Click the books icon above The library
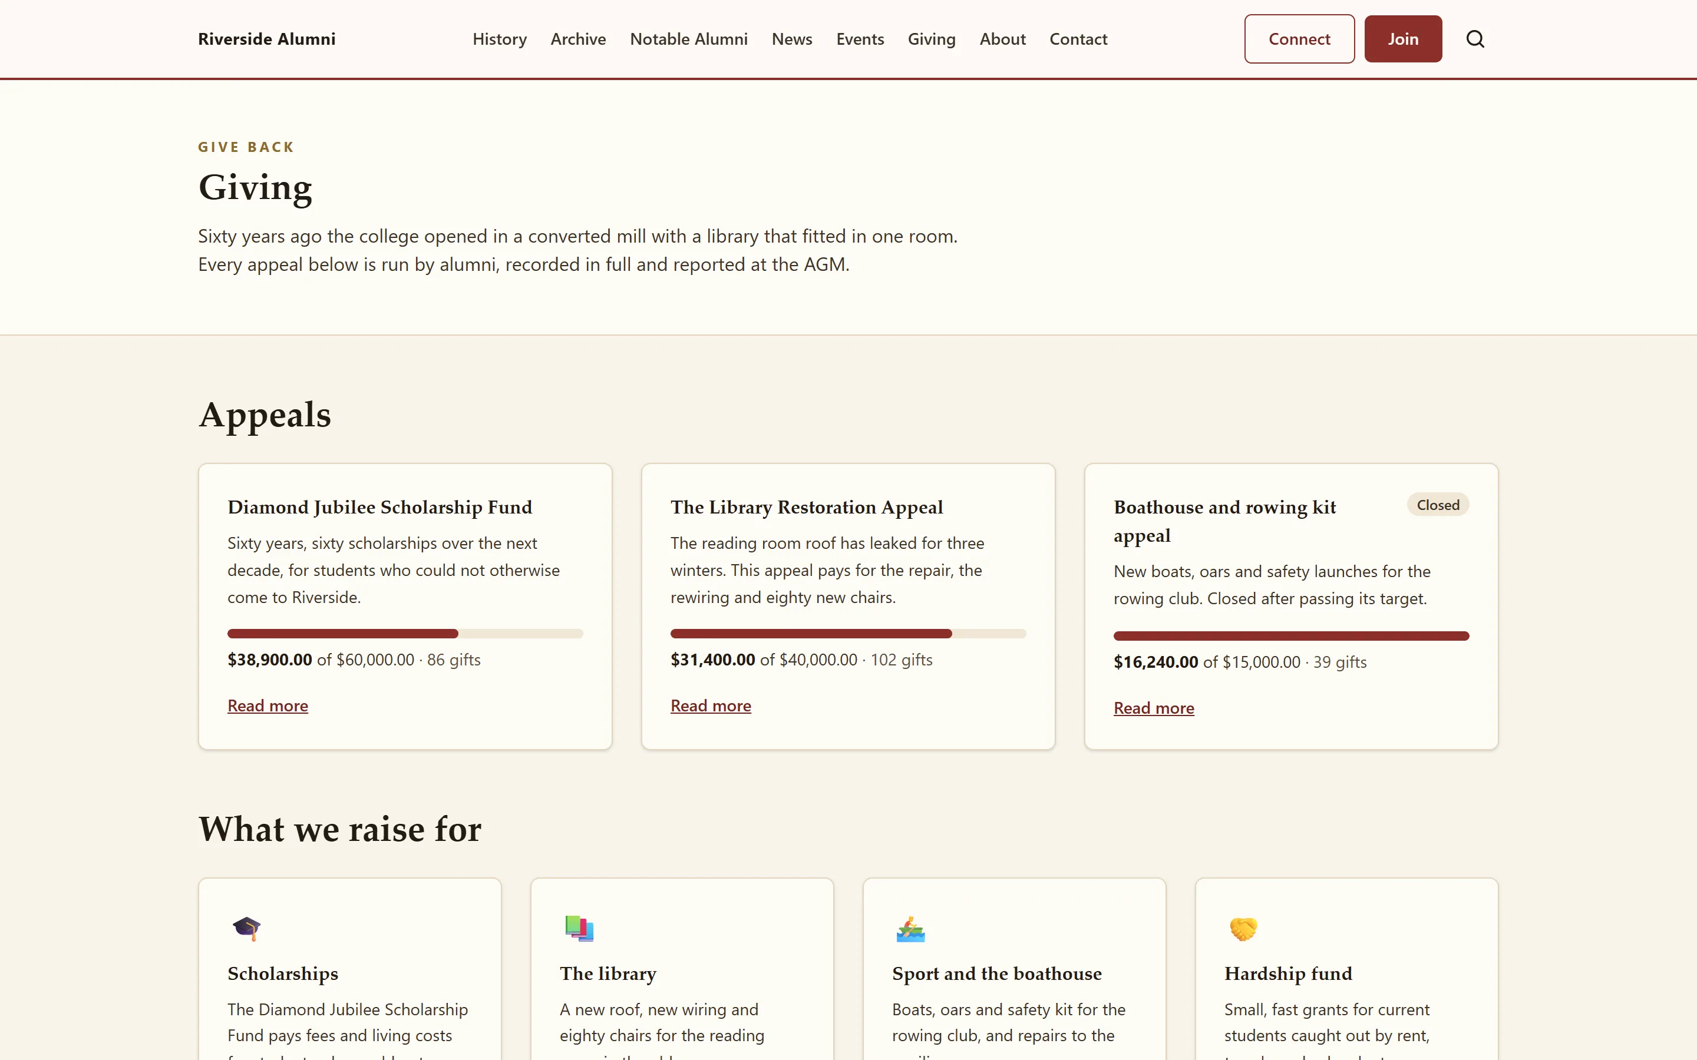Viewport: 1697px width, 1060px height. pyautogui.click(x=579, y=928)
